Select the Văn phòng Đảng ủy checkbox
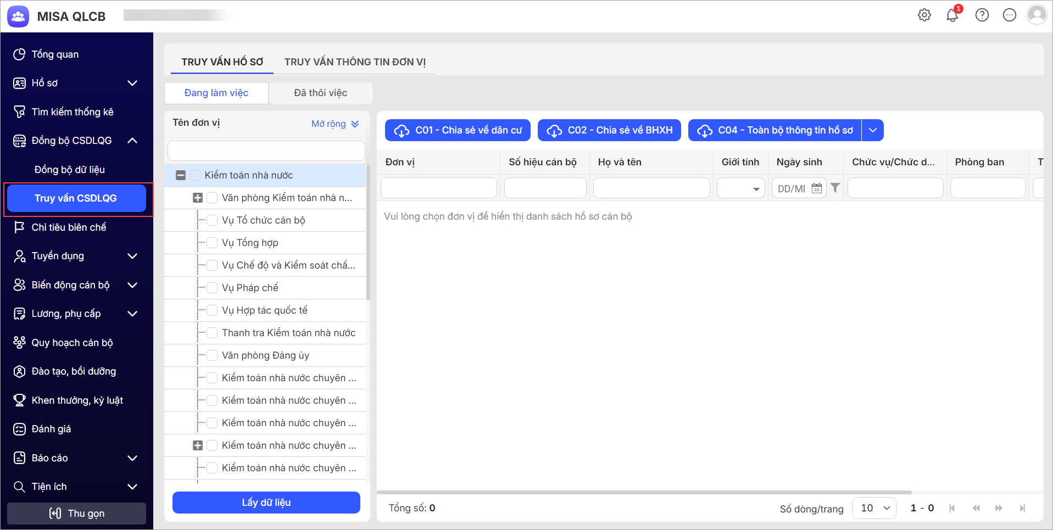Viewport: 1053px width, 530px height. (212, 355)
